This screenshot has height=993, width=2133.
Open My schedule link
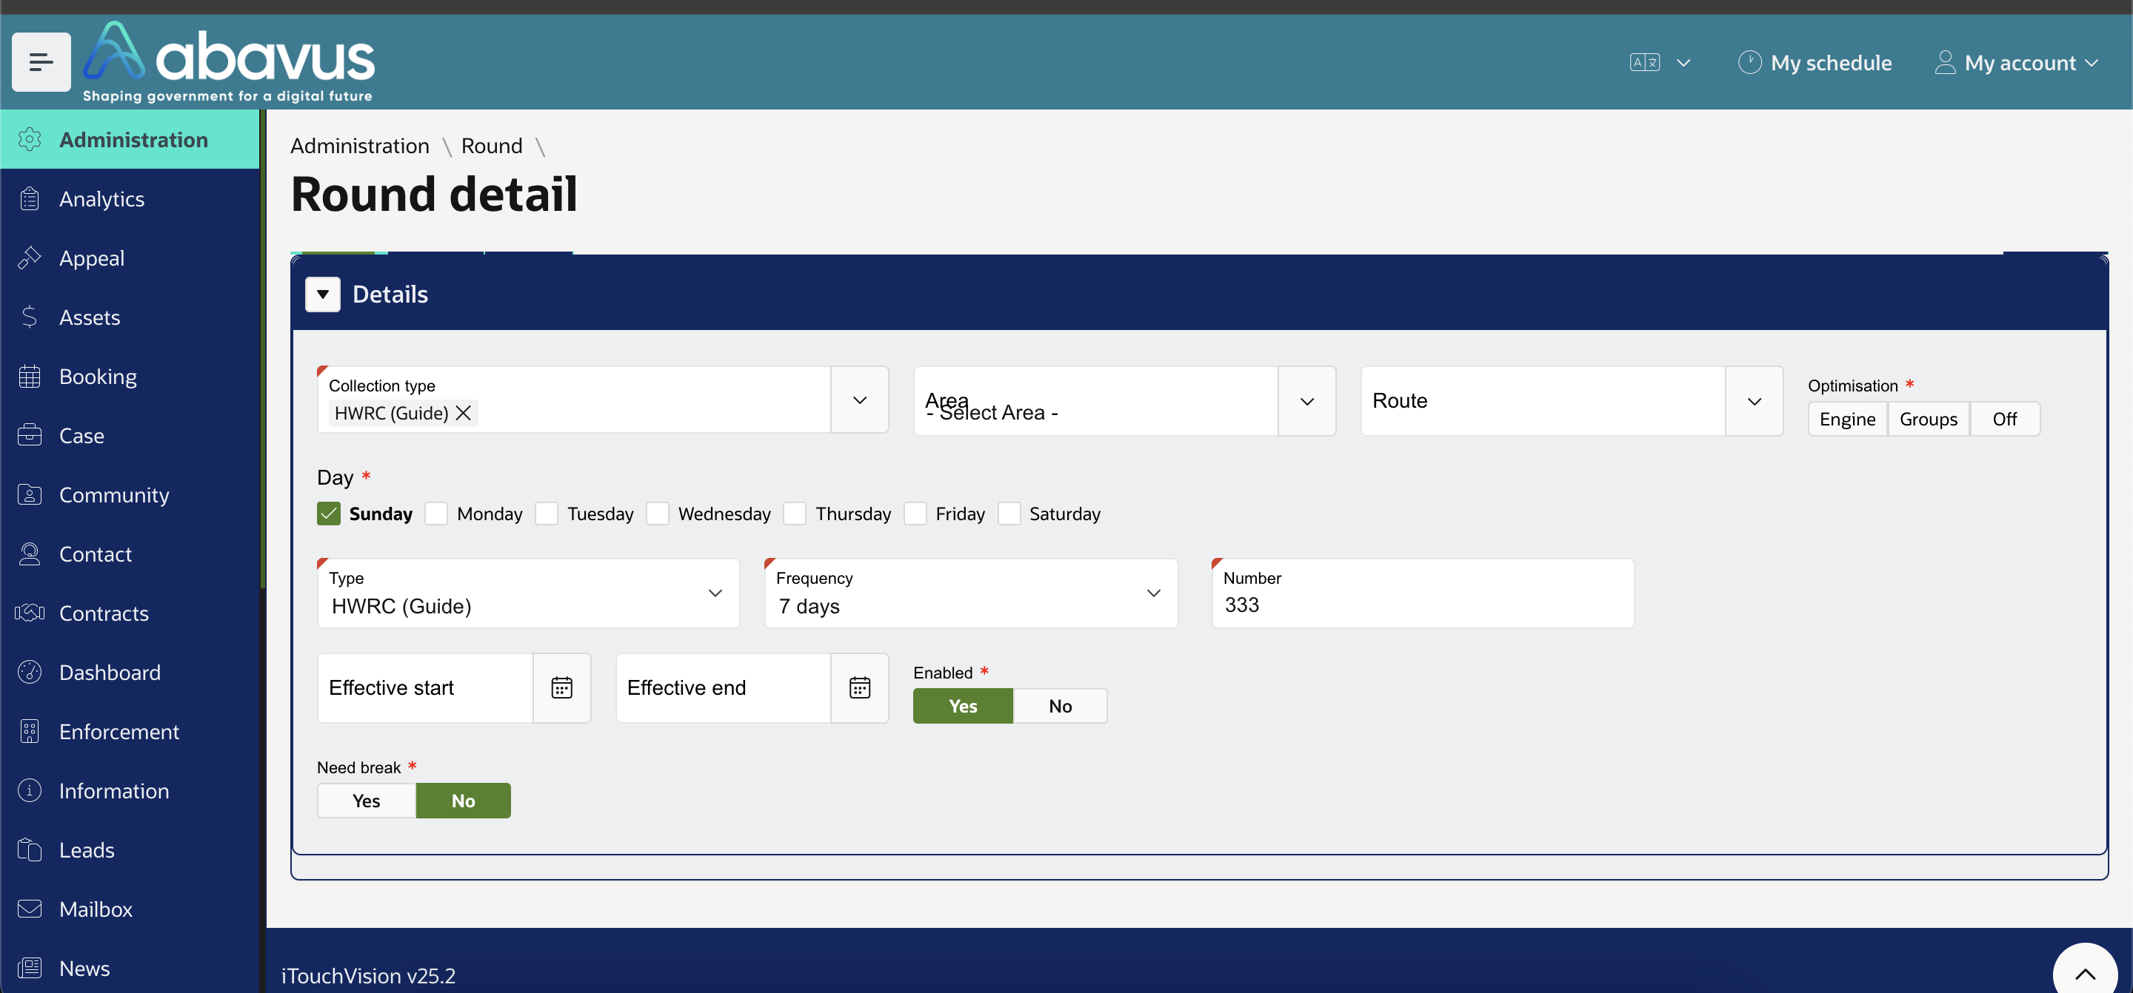tap(1815, 63)
